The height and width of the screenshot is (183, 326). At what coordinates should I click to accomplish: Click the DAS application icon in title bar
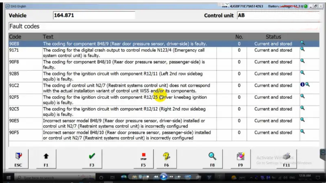[8, 6]
